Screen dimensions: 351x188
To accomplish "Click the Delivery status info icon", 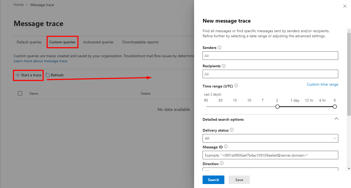I will pyautogui.click(x=232, y=130).
